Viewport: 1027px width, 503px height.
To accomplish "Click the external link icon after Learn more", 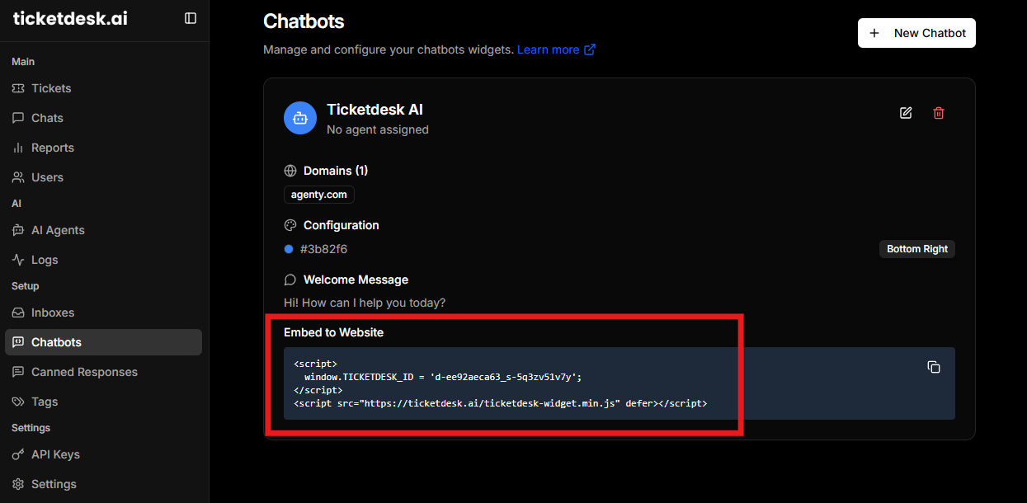I will pos(590,49).
